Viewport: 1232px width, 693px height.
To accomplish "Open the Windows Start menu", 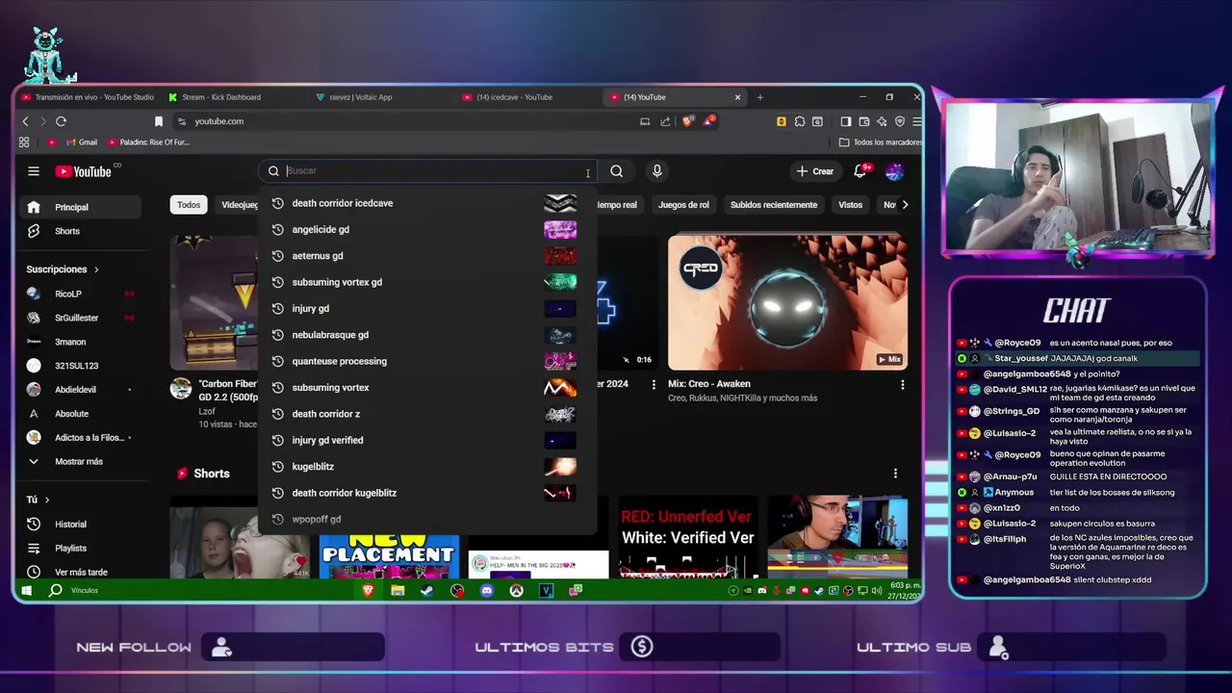I will coord(27,590).
